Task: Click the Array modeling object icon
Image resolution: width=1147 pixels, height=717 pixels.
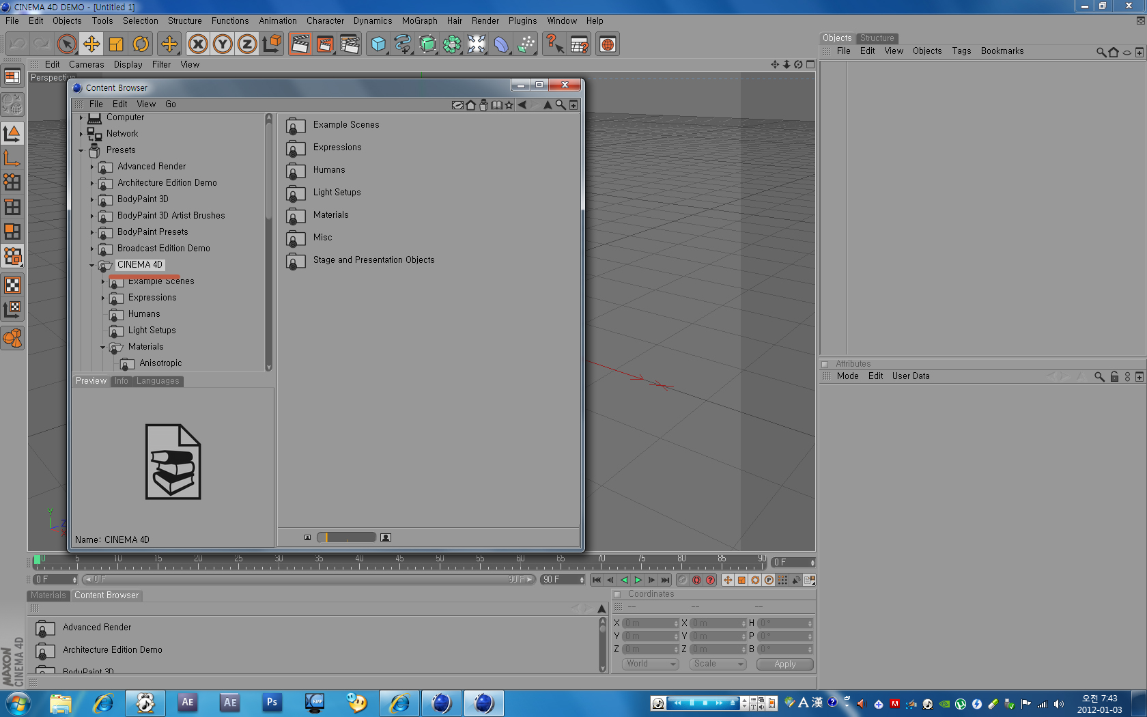Action: 452,44
